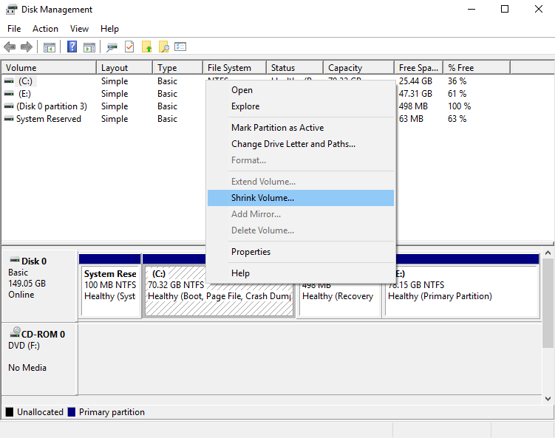Screen dimensions: 555x438
Task: Toggle the Show/Hide Console Tree icon
Action: click(50, 47)
